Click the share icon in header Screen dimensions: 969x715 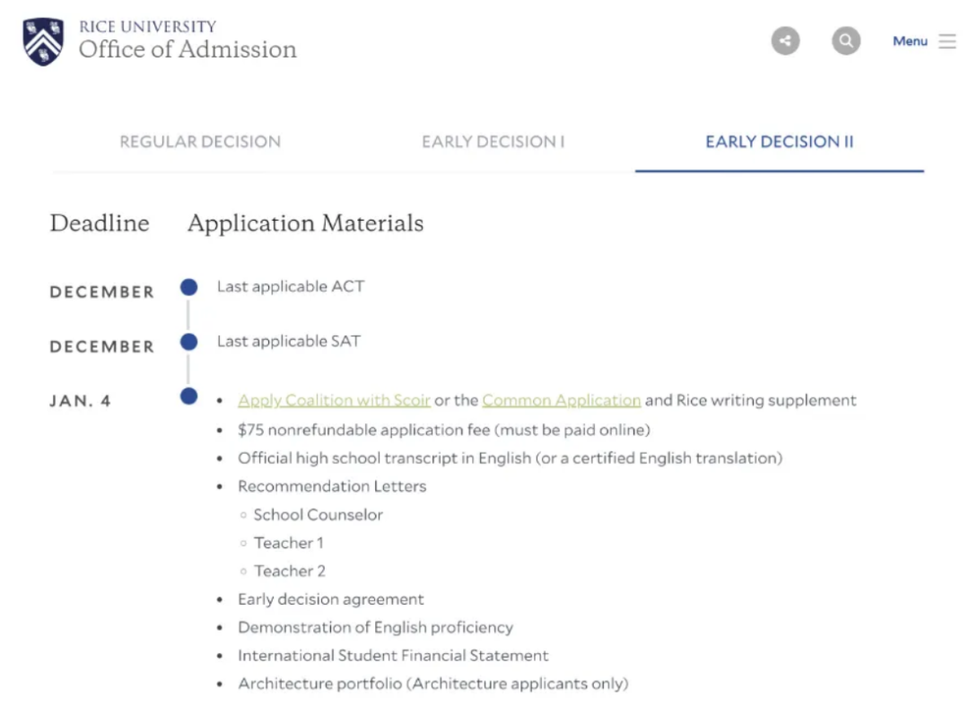pos(785,40)
